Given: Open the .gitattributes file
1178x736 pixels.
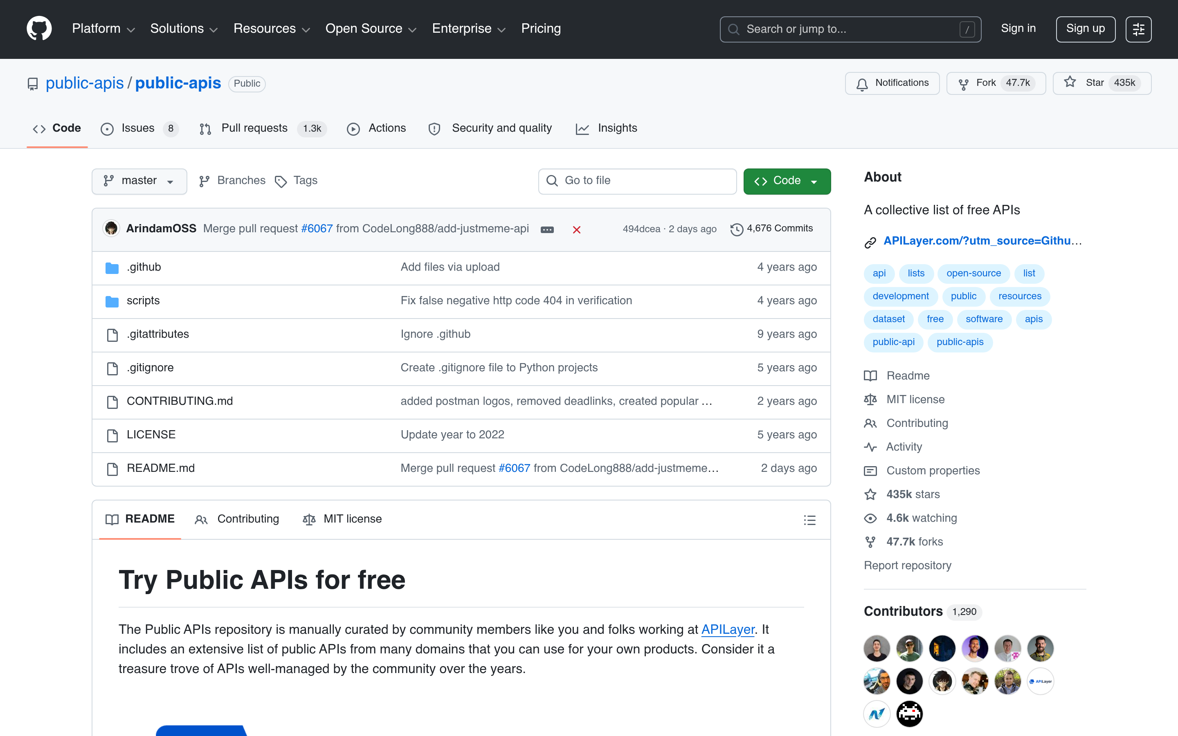Looking at the screenshot, I should [x=158, y=334].
